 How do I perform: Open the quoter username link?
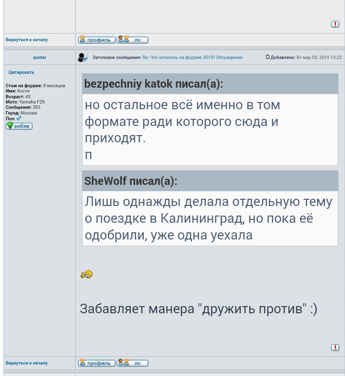click(x=39, y=57)
